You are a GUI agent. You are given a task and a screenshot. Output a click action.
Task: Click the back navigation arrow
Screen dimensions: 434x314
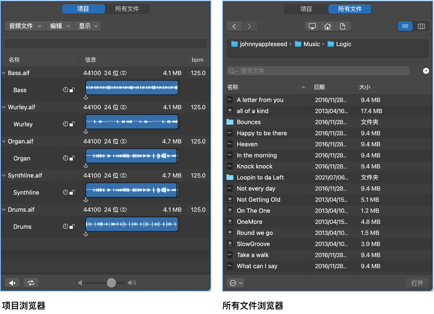tap(234, 26)
